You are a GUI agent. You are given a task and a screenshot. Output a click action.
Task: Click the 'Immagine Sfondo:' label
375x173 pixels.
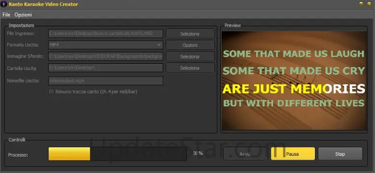25,56
